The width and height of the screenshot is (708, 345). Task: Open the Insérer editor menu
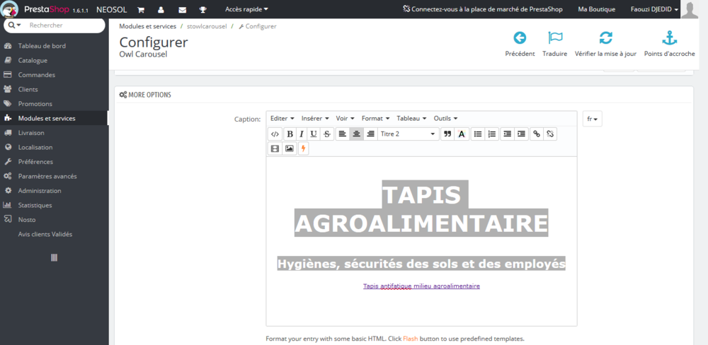(x=315, y=118)
